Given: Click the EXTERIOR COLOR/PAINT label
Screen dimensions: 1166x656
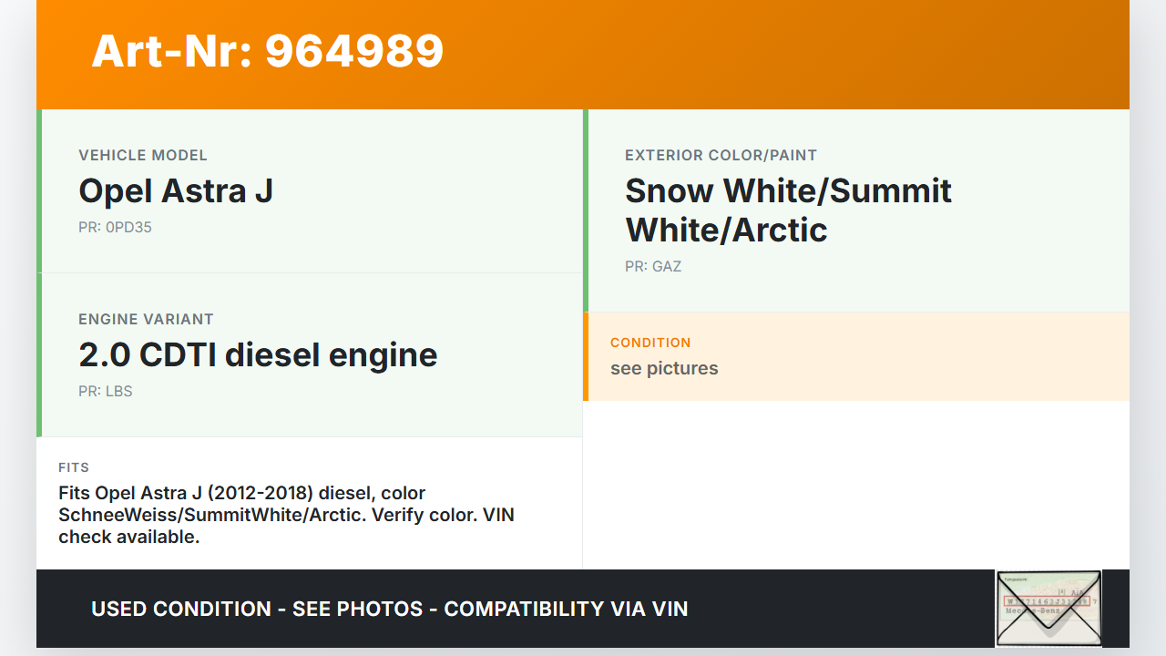Looking at the screenshot, I should point(721,156).
